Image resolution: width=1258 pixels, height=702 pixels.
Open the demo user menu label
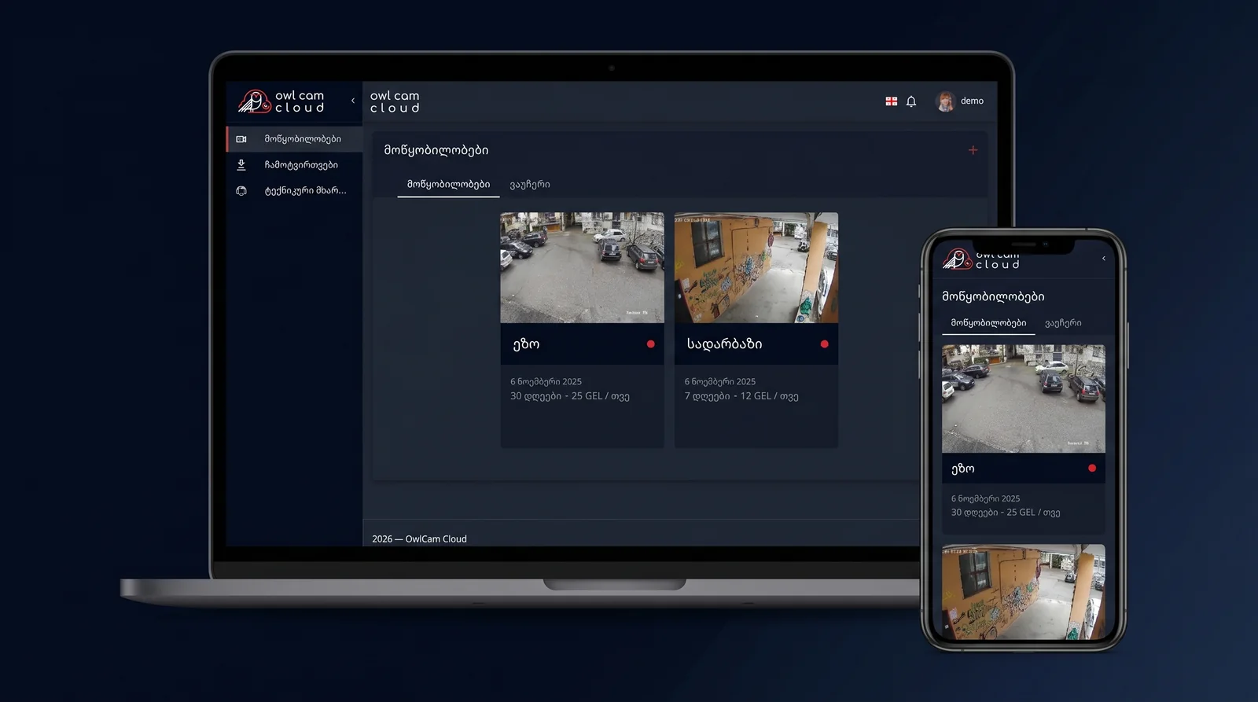[x=972, y=101]
